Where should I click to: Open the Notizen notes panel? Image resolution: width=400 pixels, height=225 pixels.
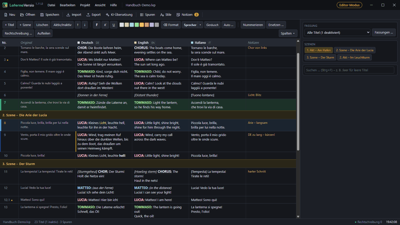tap(187, 15)
